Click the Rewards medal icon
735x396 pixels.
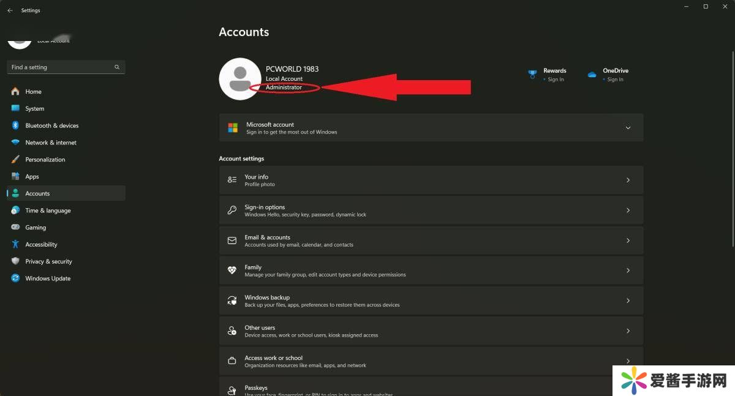532,74
